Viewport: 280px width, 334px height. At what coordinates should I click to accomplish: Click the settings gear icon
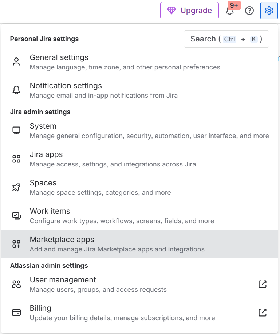coord(269,11)
